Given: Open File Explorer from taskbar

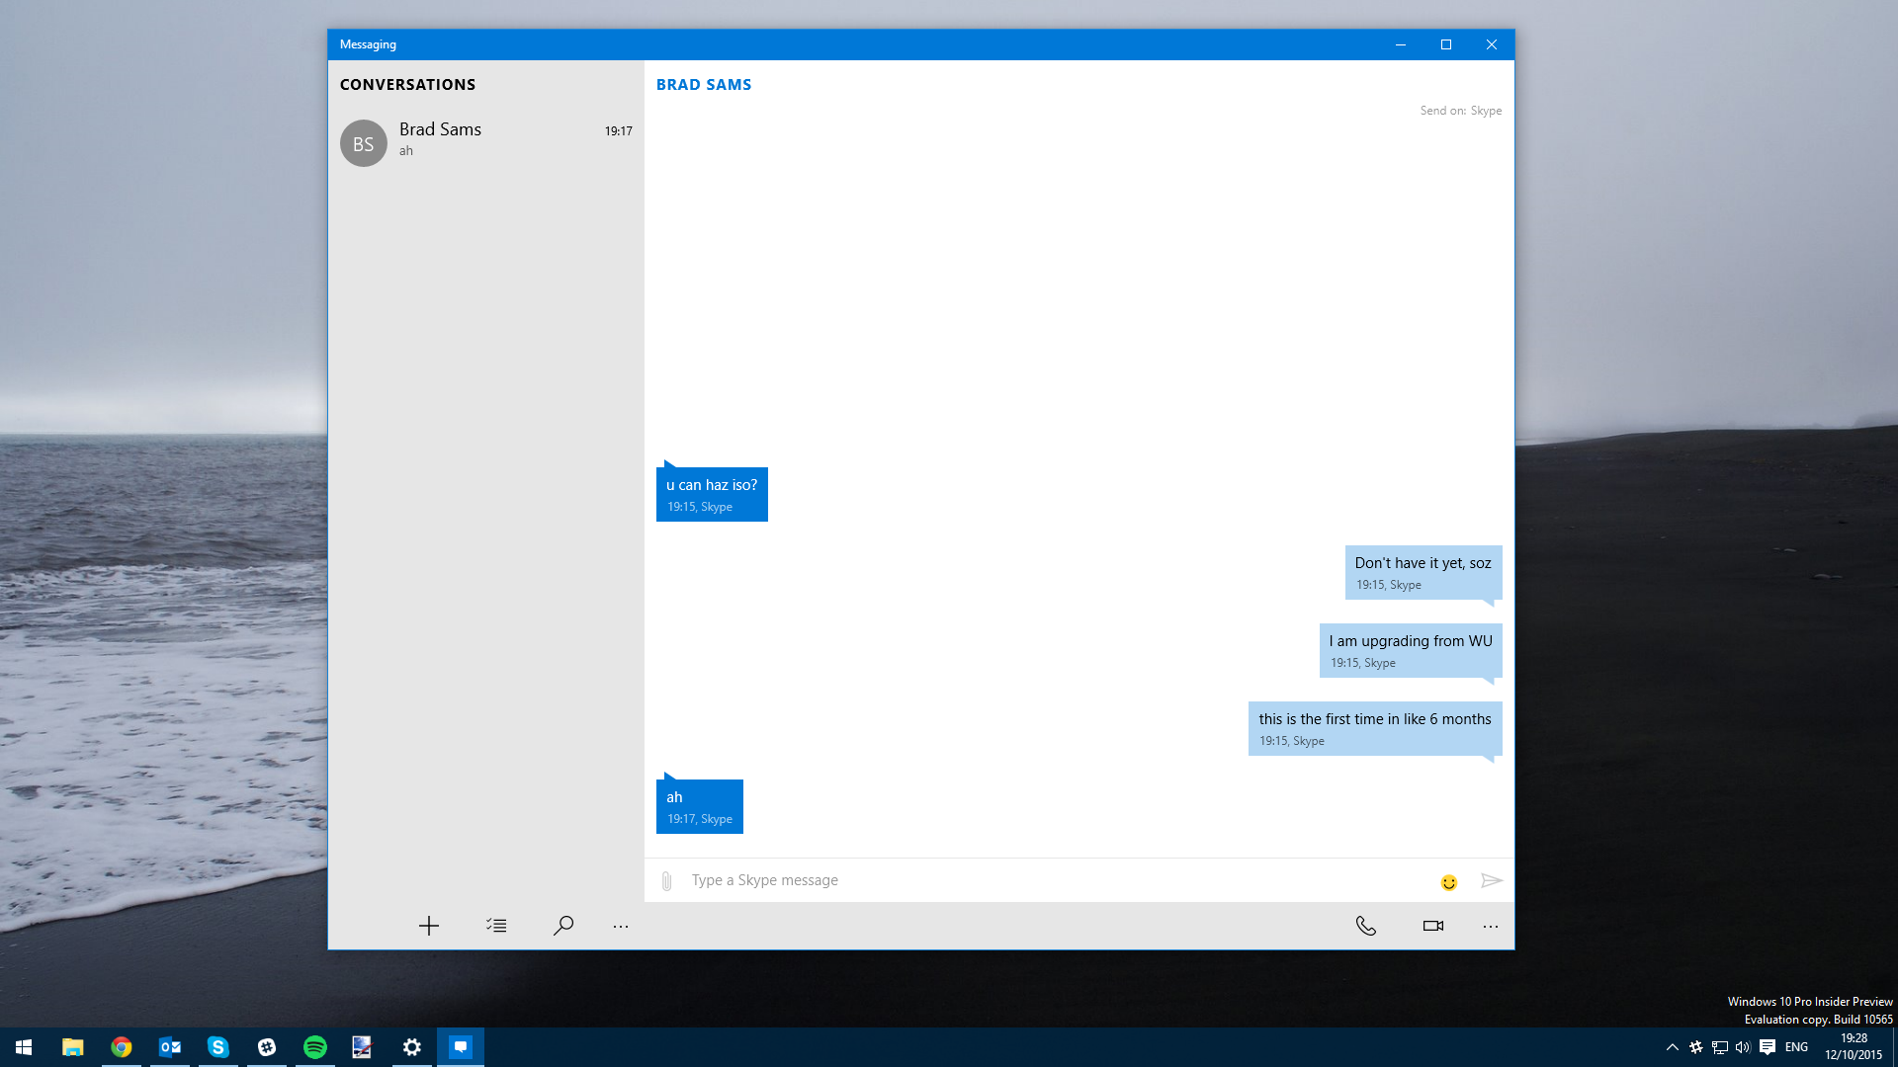Looking at the screenshot, I should point(72,1047).
